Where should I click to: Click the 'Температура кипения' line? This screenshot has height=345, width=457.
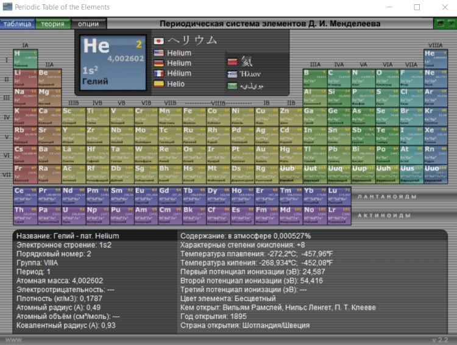coord(257,263)
